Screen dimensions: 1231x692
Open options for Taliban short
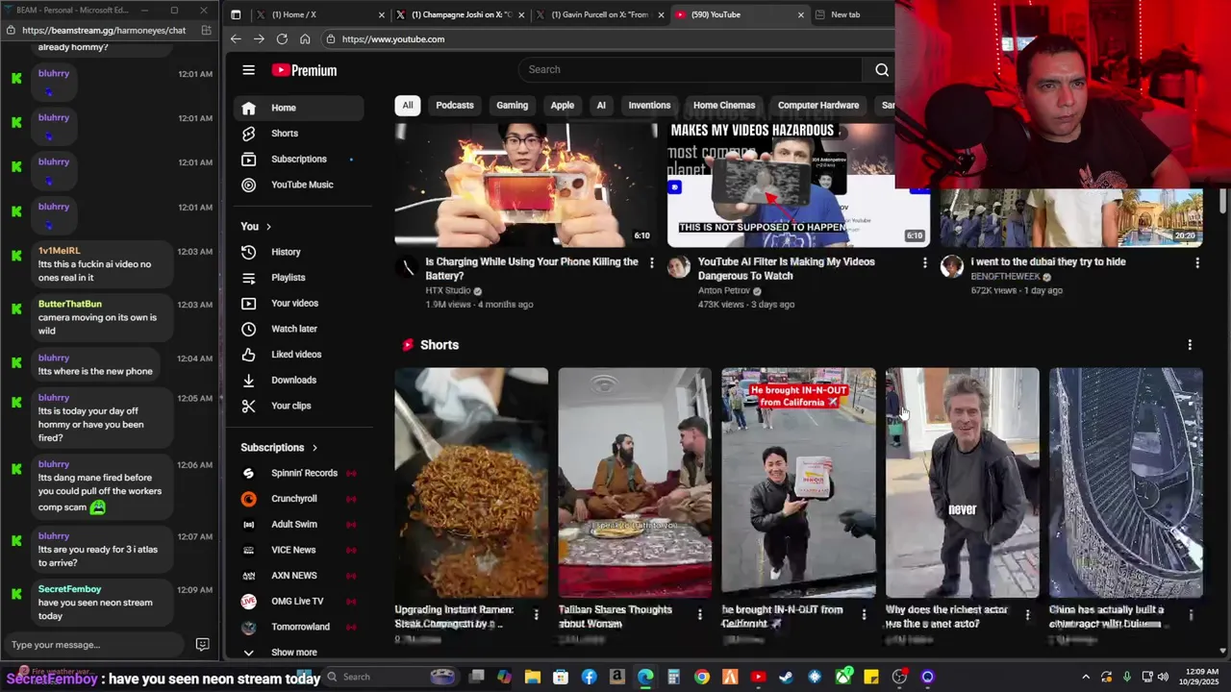tap(699, 614)
